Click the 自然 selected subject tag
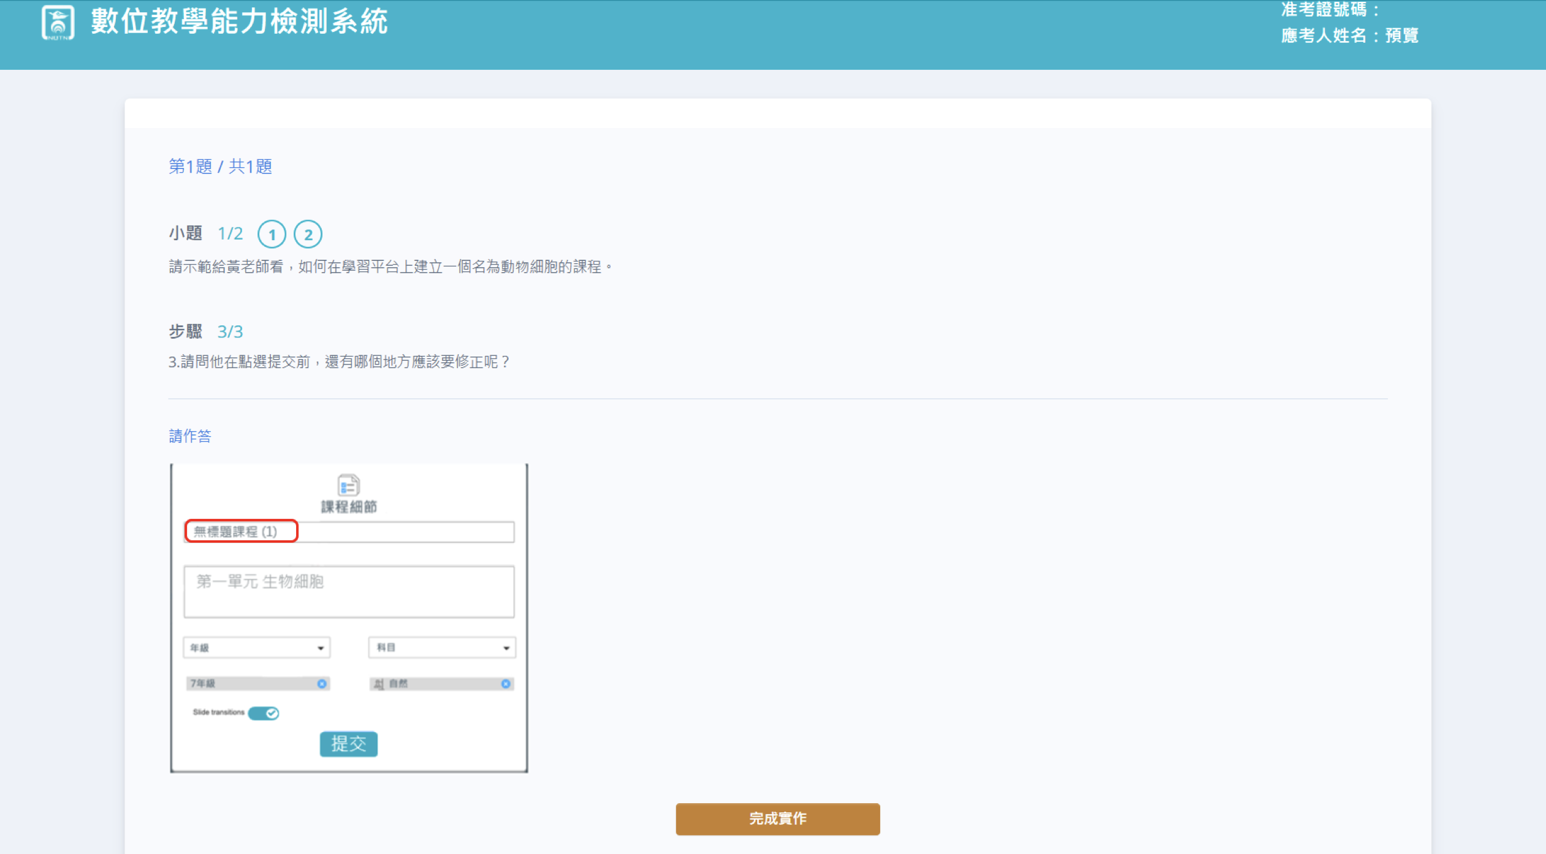1546x854 pixels. [442, 684]
